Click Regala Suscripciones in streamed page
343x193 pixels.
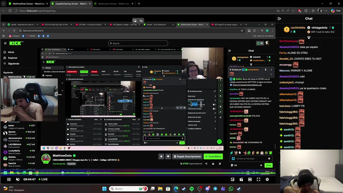click(187, 157)
